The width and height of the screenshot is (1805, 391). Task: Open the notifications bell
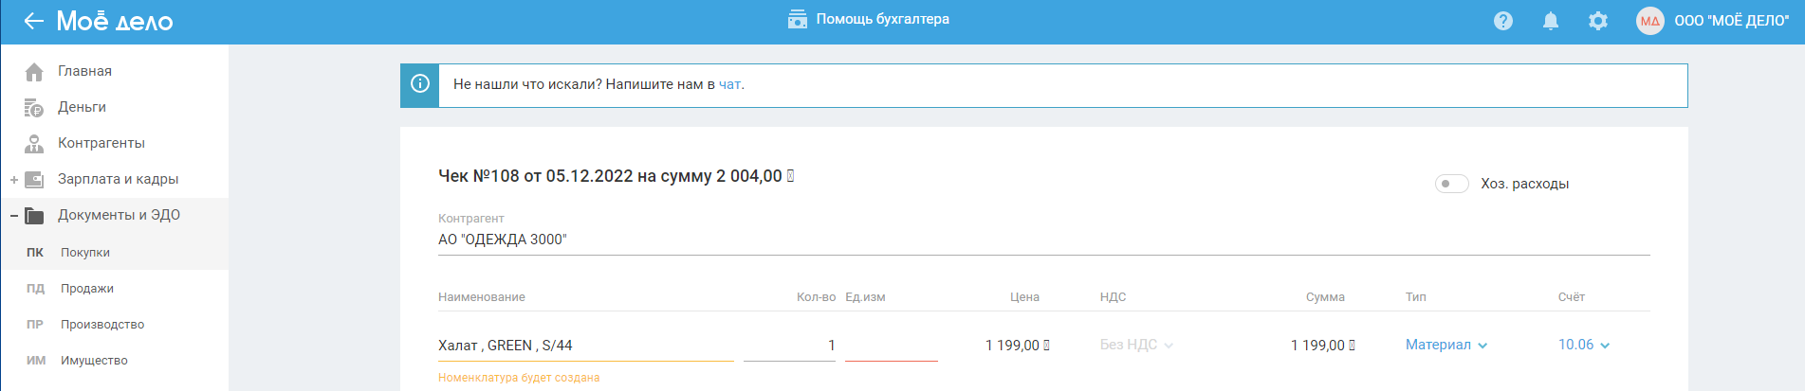pyautogui.click(x=1551, y=21)
